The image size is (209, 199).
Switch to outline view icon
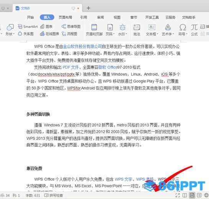[199, 195]
